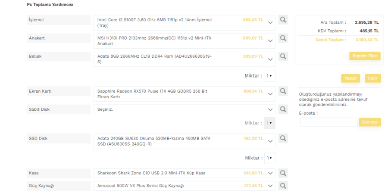
Task: Click the search icon beside İşlemci row
Action: pos(283,20)
